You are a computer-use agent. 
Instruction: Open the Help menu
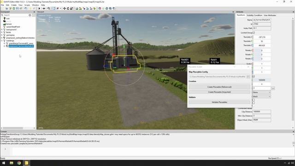pos(43,5)
